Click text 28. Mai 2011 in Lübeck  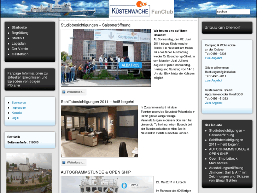point(171,182)
